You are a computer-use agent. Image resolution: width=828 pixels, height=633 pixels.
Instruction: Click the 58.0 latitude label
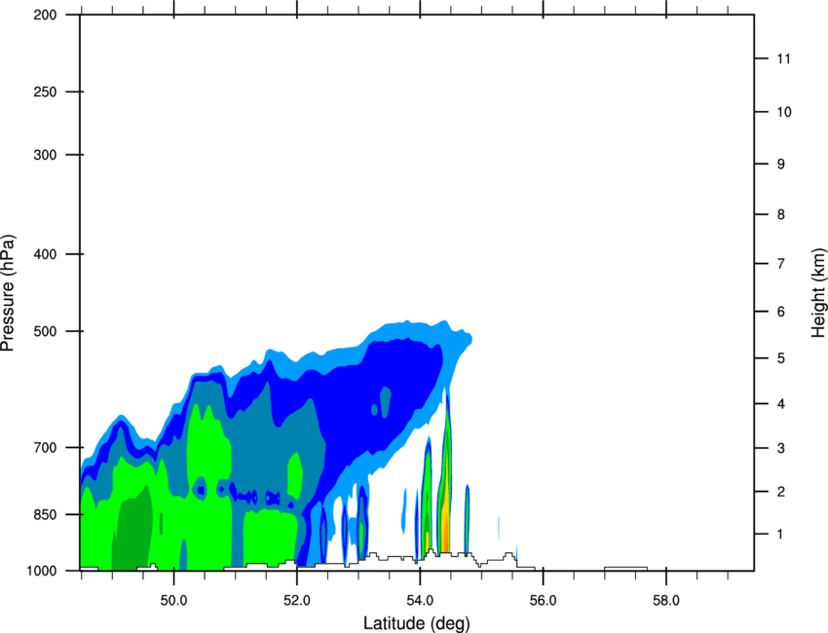(x=666, y=600)
